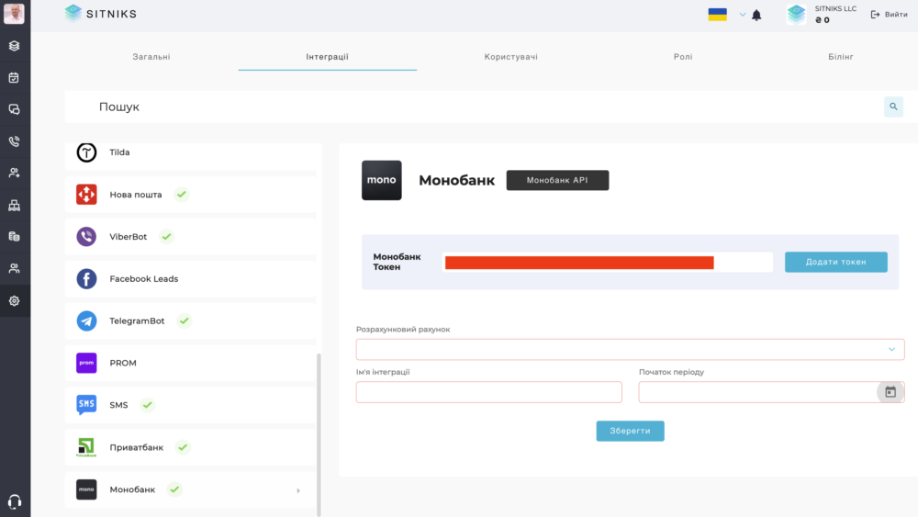Switch to the Ролі tab

coord(683,57)
